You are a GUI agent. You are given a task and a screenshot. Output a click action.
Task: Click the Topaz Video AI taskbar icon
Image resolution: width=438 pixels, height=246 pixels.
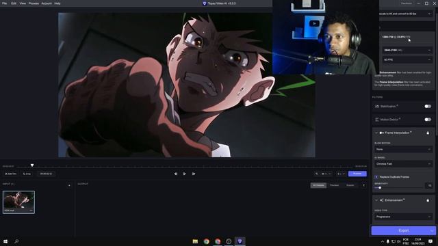240,241
